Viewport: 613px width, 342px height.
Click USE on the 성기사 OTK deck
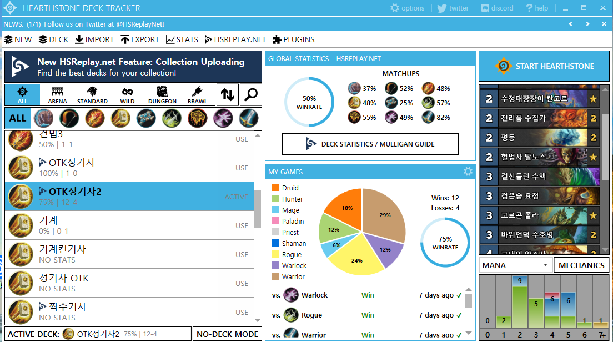[242, 284]
